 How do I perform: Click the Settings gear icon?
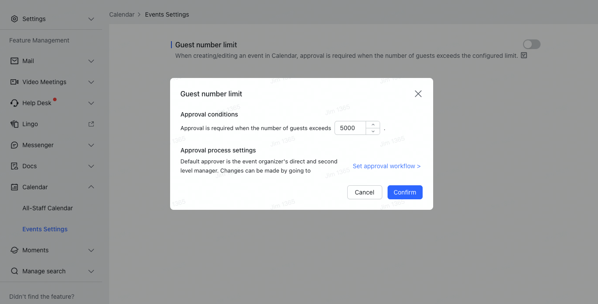coord(14,19)
